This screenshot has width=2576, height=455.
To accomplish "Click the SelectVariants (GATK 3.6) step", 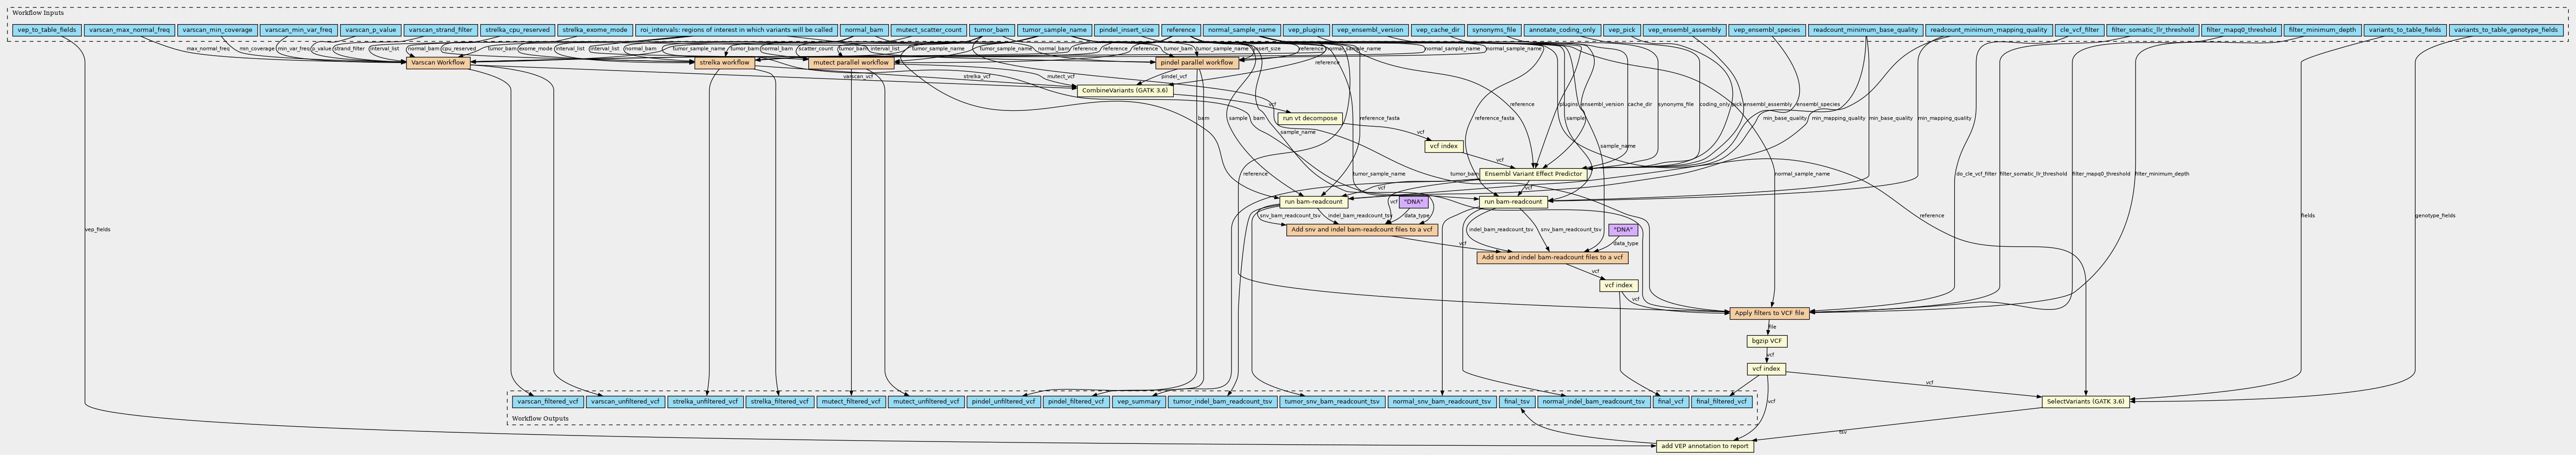I will [x=2085, y=402].
